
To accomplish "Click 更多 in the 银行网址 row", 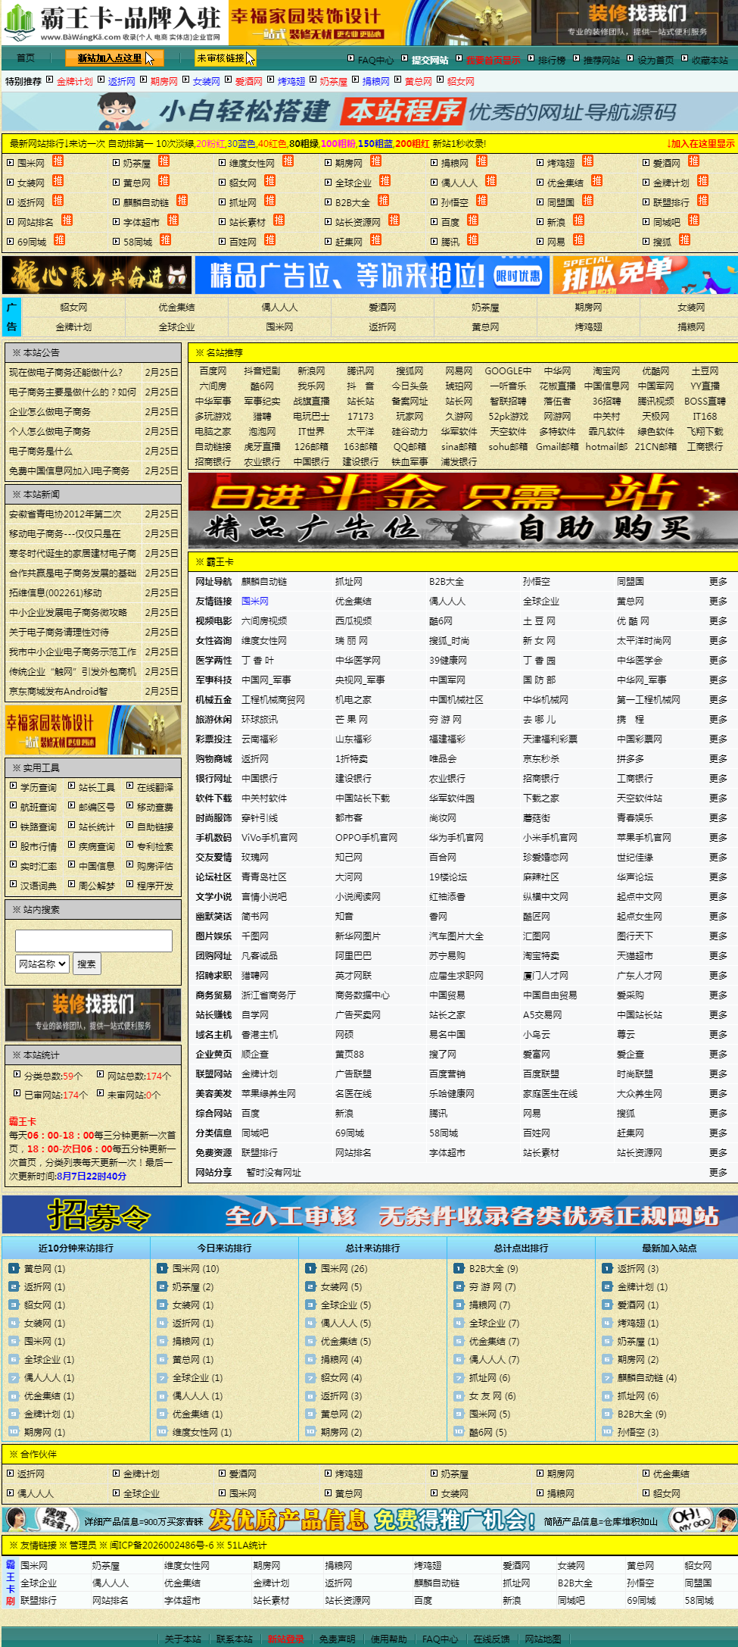I will click(718, 779).
